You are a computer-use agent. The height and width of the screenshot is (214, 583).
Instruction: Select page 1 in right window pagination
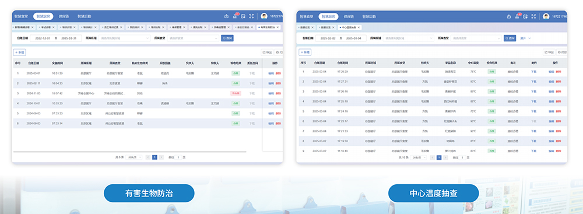point(439,157)
